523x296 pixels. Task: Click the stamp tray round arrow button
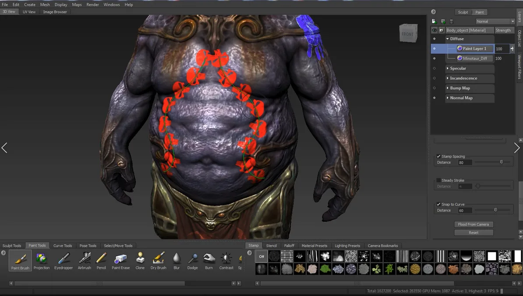point(250,253)
